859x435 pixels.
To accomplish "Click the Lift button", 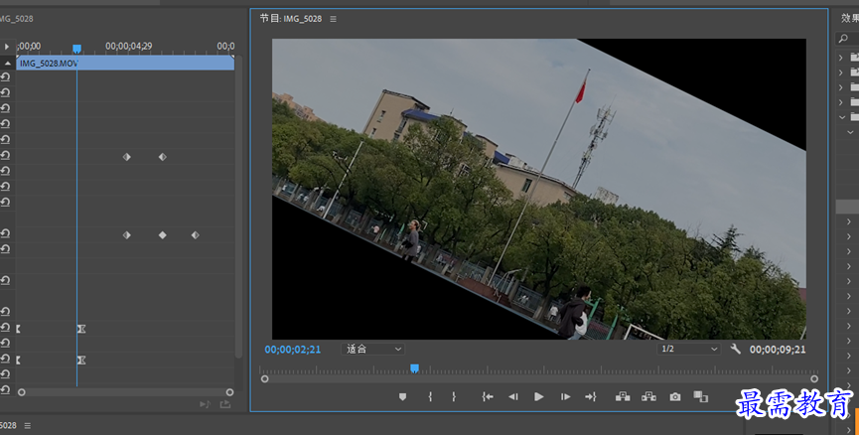I will [x=623, y=396].
